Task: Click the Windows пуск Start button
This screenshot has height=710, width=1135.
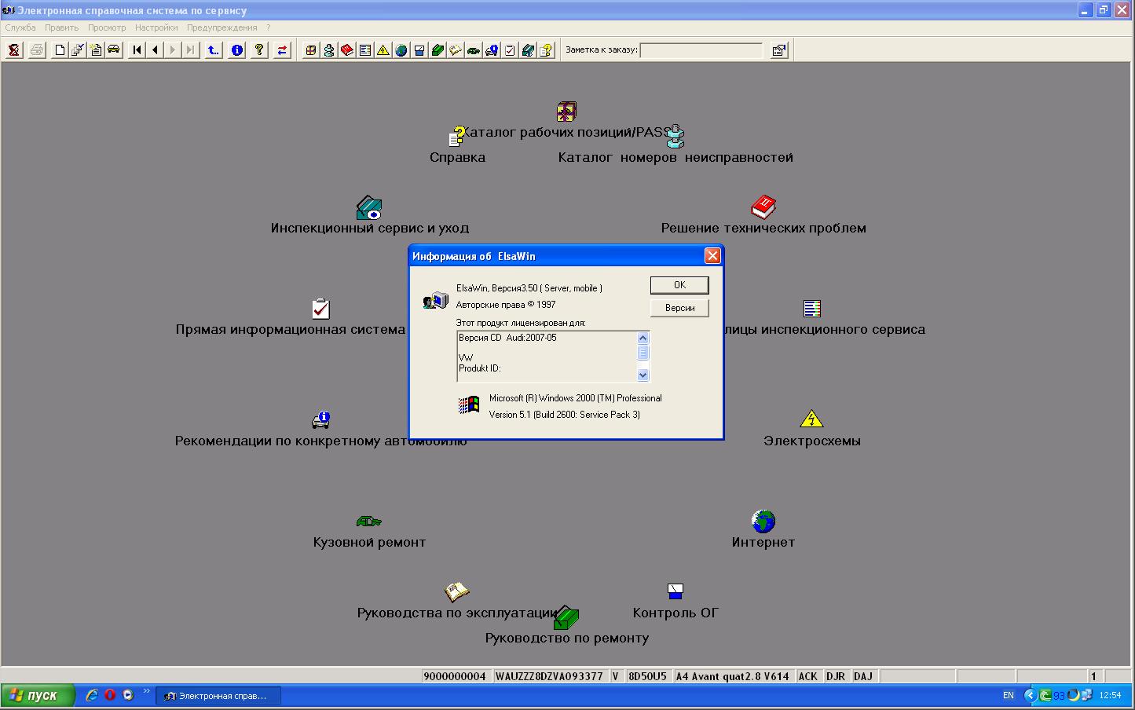Action: (x=38, y=695)
